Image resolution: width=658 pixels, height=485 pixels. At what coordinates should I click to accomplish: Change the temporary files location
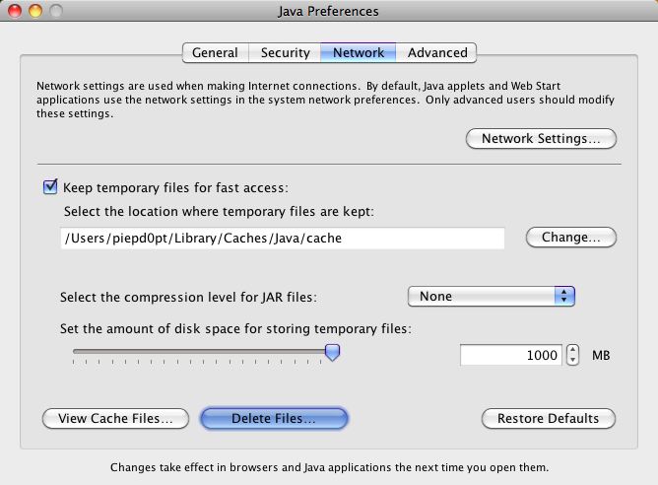(570, 238)
